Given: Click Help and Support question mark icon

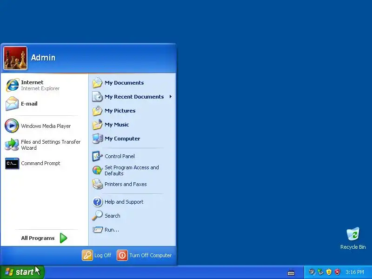Looking at the screenshot, I should pos(98,202).
